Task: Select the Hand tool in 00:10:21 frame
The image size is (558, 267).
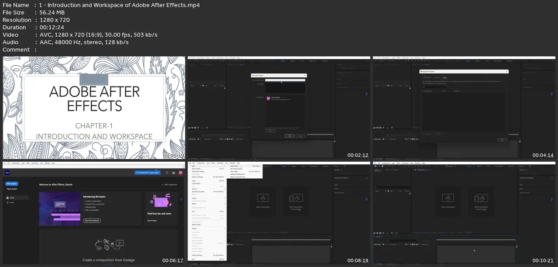Action: click(382, 166)
